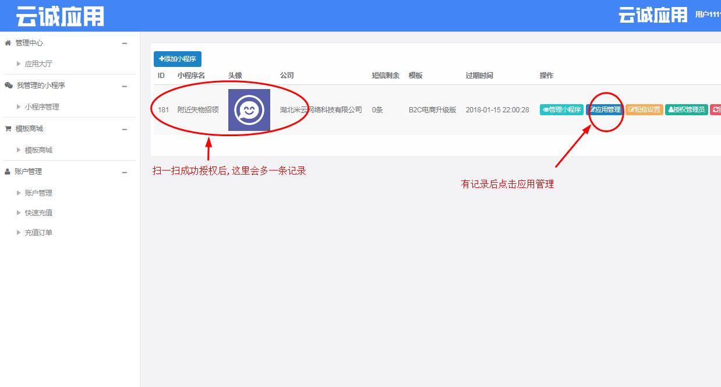Click the company cell 湖北米云网络科技有限公司
This screenshot has width=721, height=387.
(x=321, y=109)
